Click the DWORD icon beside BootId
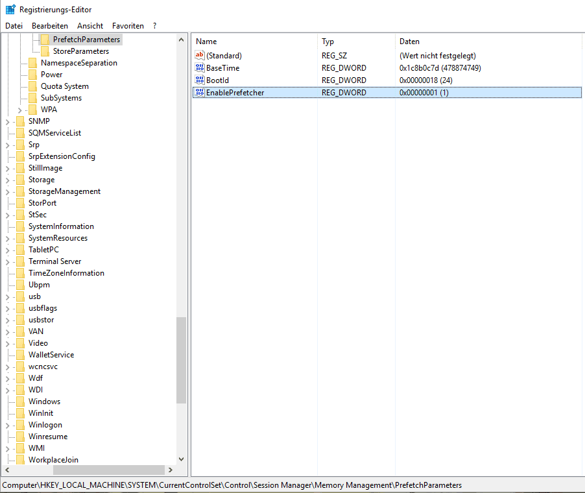The image size is (585, 493). pyautogui.click(x=200, y=80)
